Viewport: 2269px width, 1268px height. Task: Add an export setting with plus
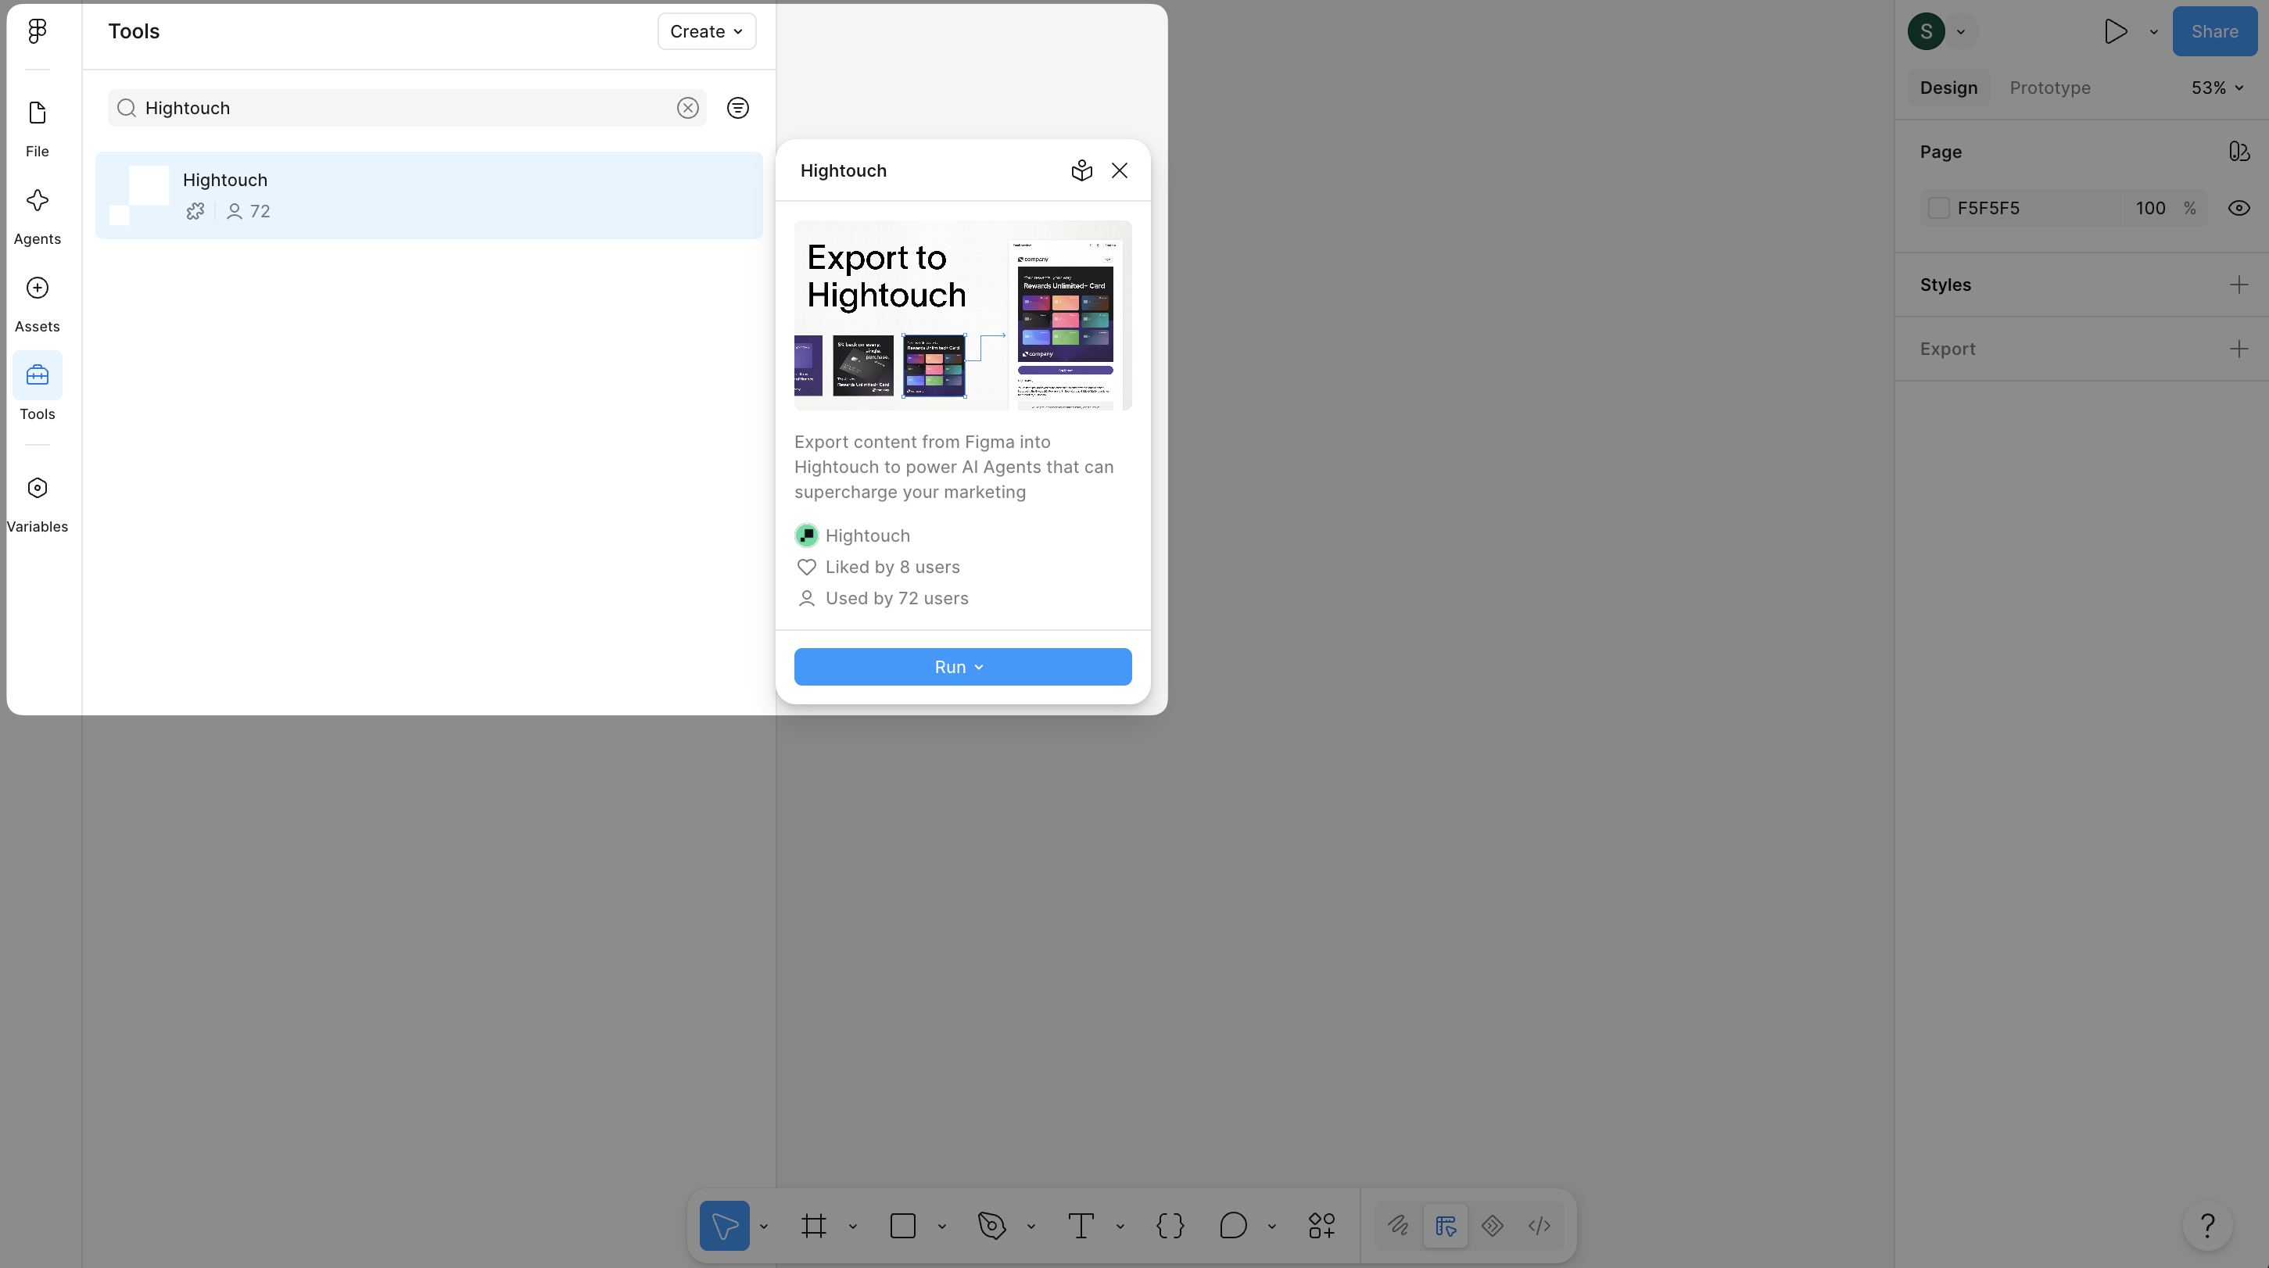click(2239, 349)
